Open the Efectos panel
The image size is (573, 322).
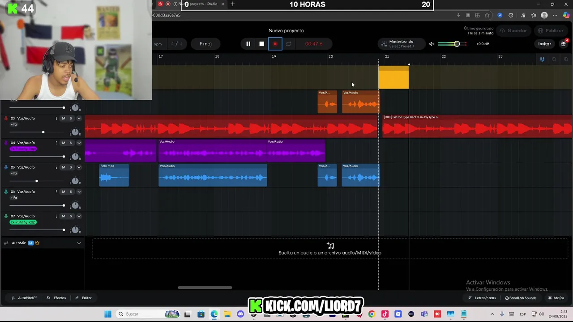pos(56,298)
